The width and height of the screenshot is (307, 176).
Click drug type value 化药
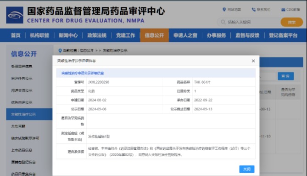91,91
